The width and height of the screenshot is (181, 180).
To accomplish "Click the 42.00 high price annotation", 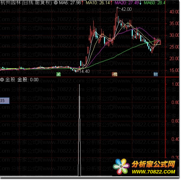I will click(127, 9).
